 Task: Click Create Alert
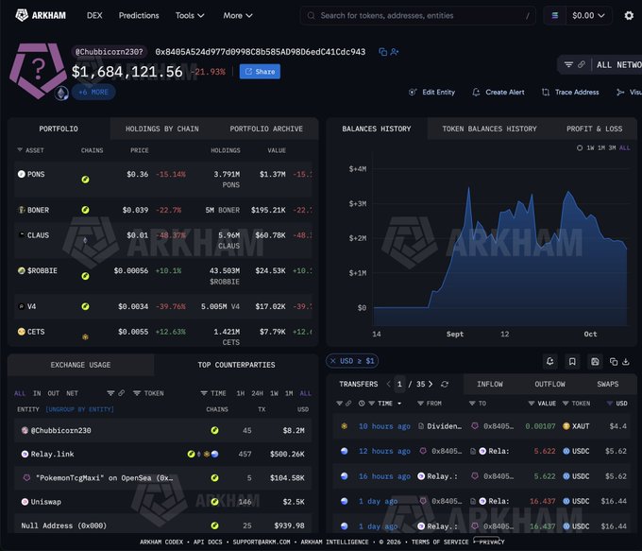pos(498,93)
